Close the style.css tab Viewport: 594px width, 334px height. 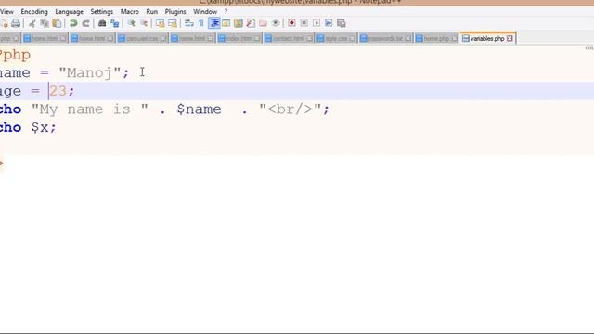click(x=353, y=39)
